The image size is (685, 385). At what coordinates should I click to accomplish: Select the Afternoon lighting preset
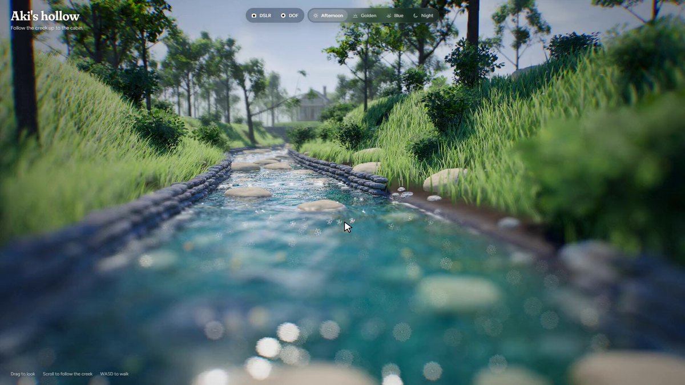coord(328,15)
